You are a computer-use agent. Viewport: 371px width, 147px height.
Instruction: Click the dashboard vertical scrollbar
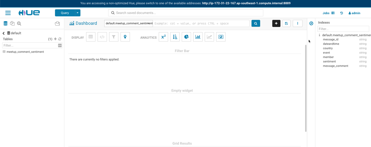click(306, 88)
